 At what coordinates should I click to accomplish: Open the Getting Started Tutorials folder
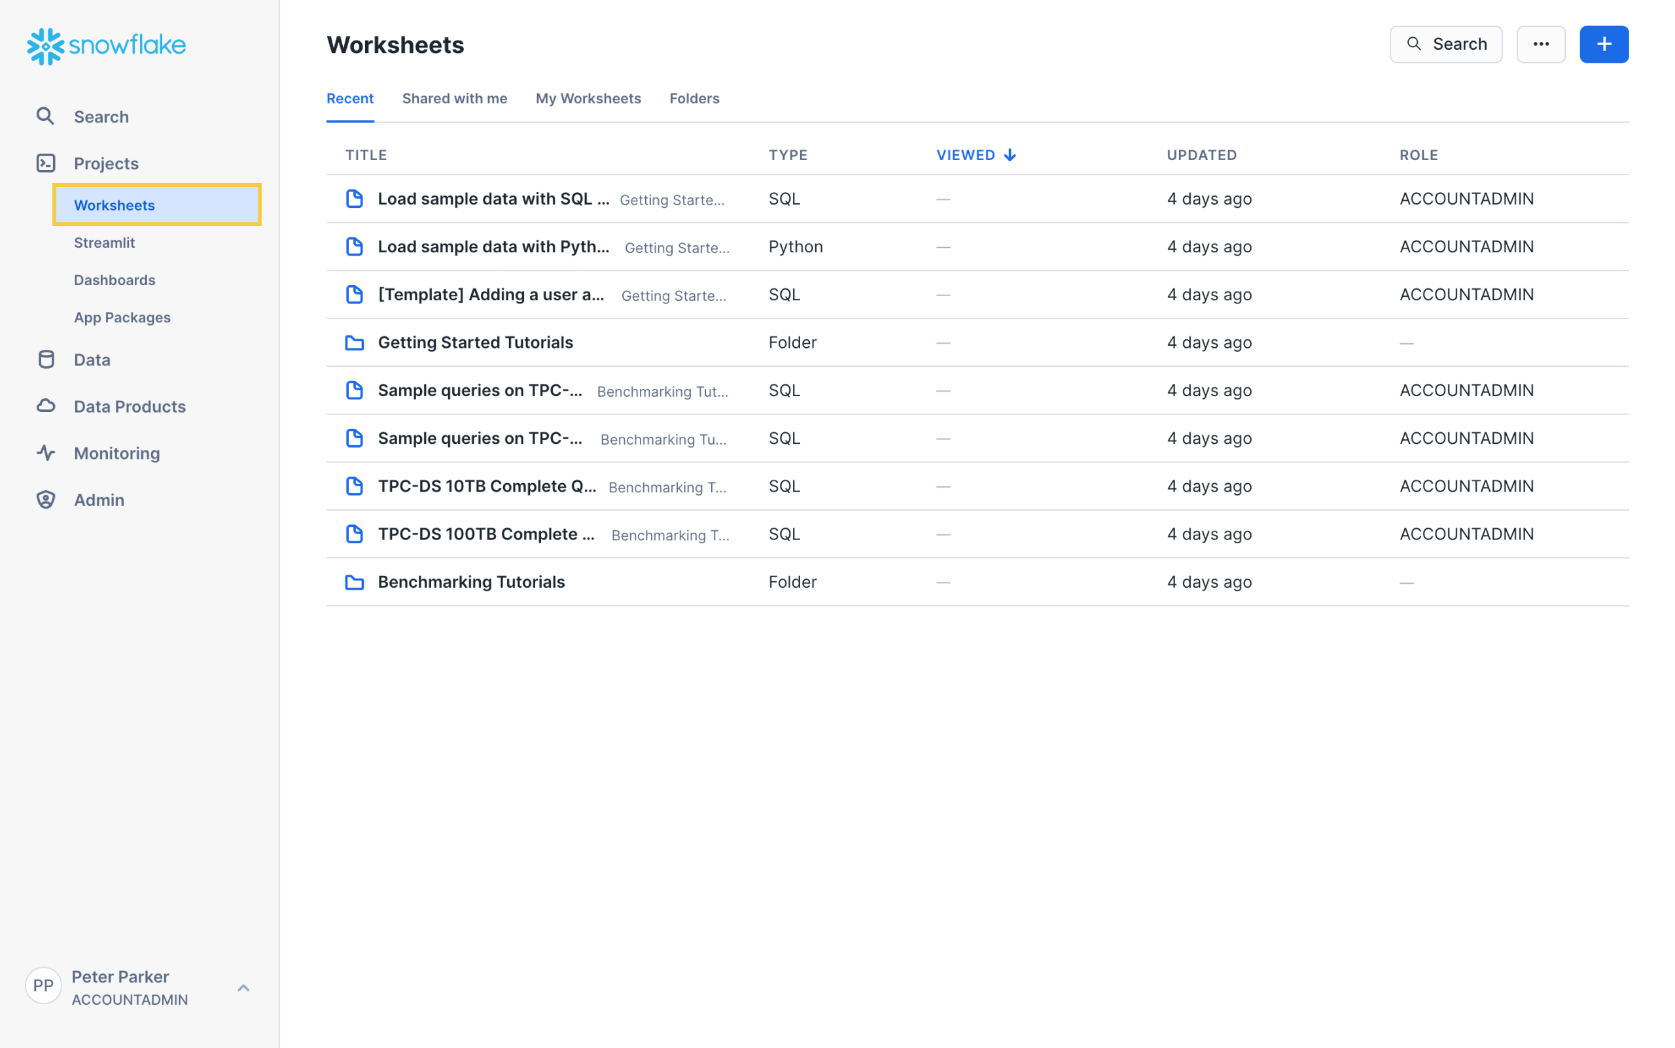coord(475,343)
